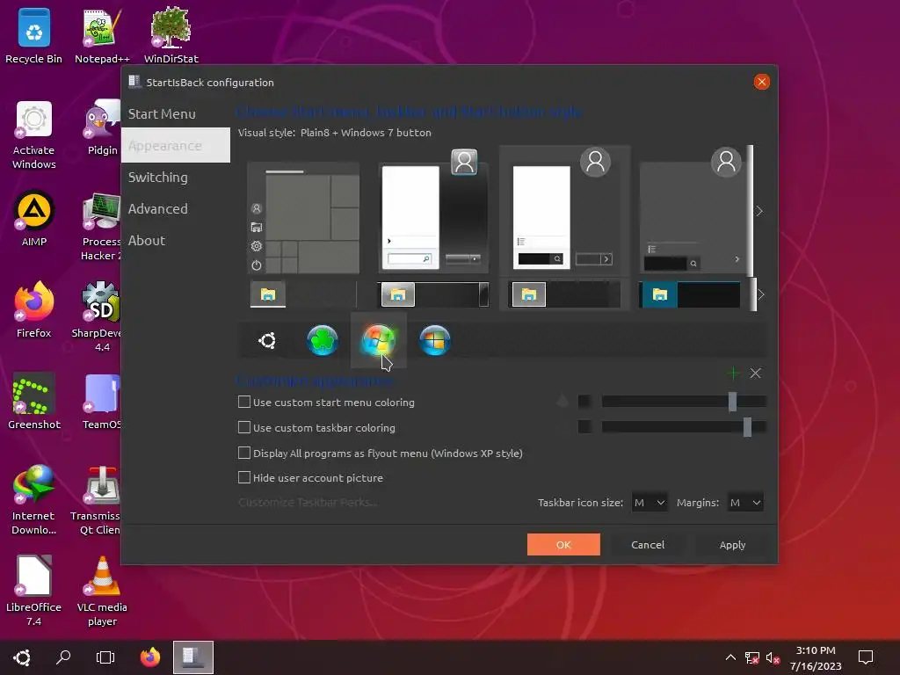
Task: Choose the green clover start orb
Action: click(x=323, y=340)
